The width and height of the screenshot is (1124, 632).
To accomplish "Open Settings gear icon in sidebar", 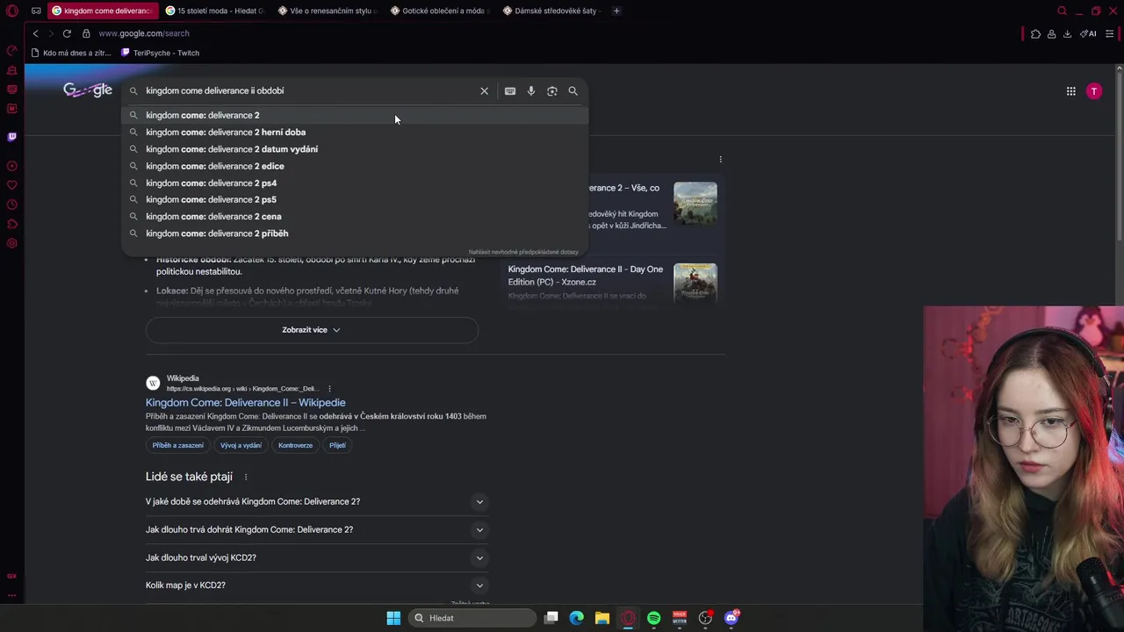I will tap(12, 243).
